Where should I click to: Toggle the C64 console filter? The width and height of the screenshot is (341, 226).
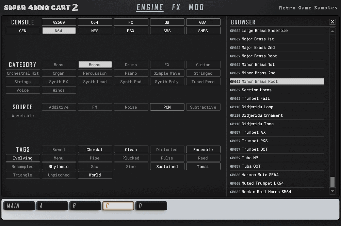(x=95, y=22)
